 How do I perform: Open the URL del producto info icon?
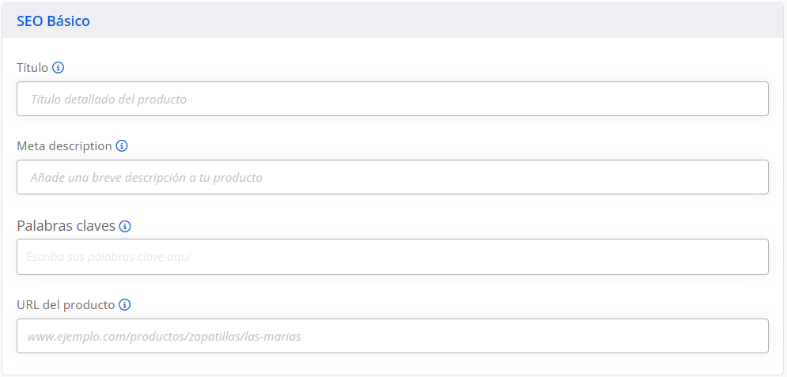(x=125, y=305)
